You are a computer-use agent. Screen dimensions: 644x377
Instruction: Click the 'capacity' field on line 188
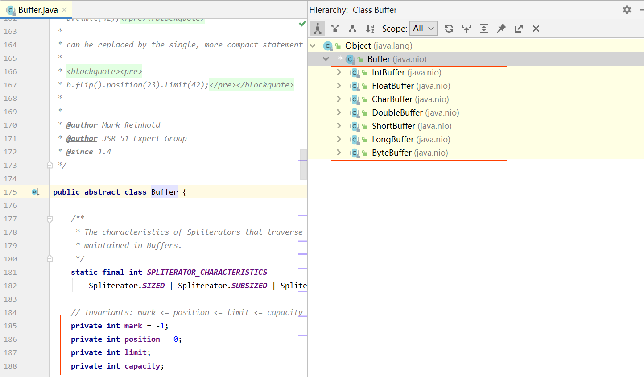[x=142, y=366]
